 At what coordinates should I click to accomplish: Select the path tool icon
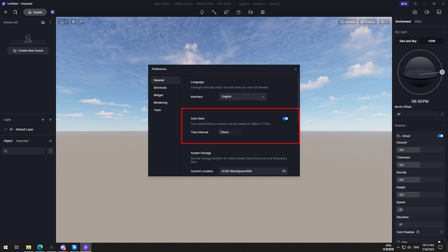click(x=214, y=12)
